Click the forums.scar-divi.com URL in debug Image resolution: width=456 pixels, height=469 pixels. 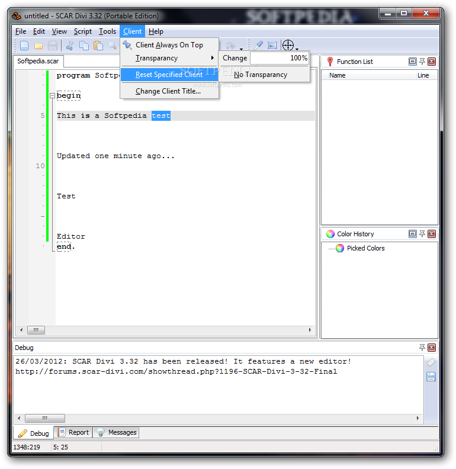point(176,371)
